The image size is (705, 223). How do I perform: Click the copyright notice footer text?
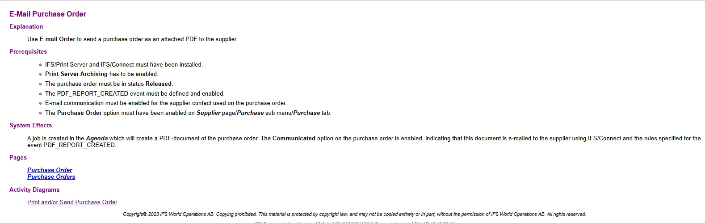354,215
